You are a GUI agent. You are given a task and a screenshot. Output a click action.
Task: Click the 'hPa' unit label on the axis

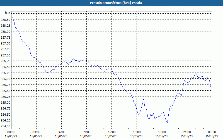point(8,13)
